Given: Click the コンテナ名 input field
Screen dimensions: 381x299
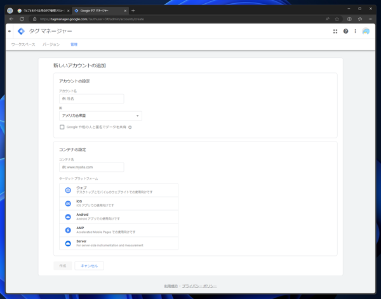Looking at the screenshot, I should point(91,167).
